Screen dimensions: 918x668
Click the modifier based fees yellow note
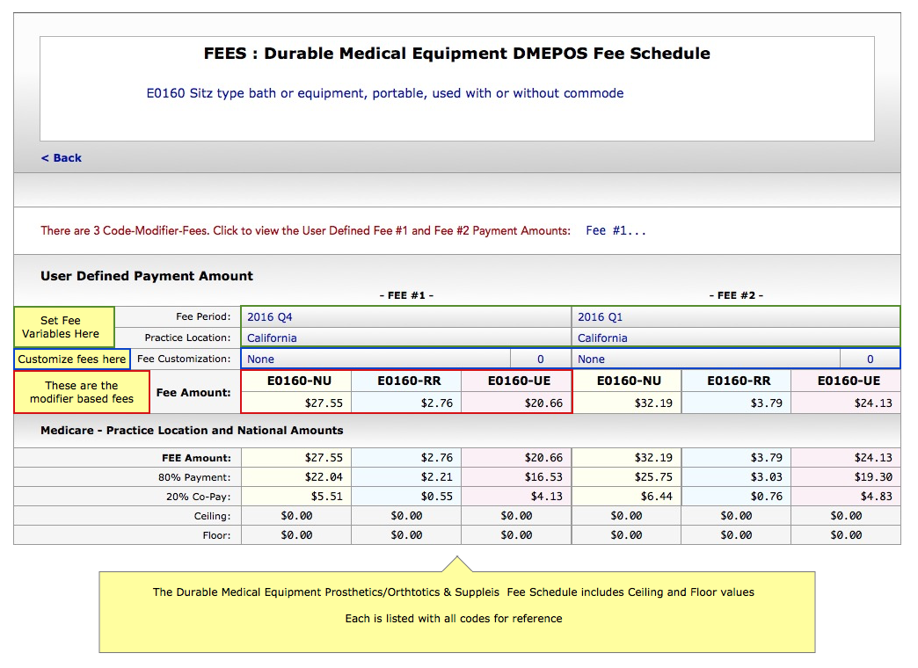(x=82, y=392)
